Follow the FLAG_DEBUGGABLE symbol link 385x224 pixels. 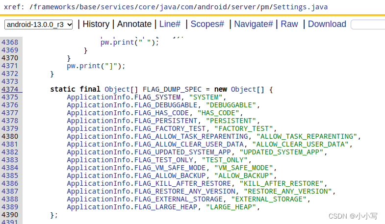169,105
